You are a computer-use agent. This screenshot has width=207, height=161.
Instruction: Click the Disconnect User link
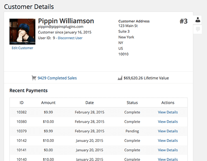(x=70, y=38)
